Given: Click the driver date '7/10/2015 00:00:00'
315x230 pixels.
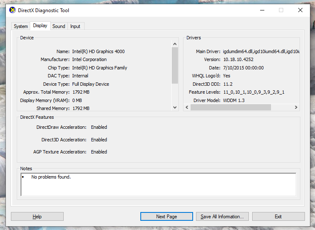Looking at the screenshot, I should [243, 68].
